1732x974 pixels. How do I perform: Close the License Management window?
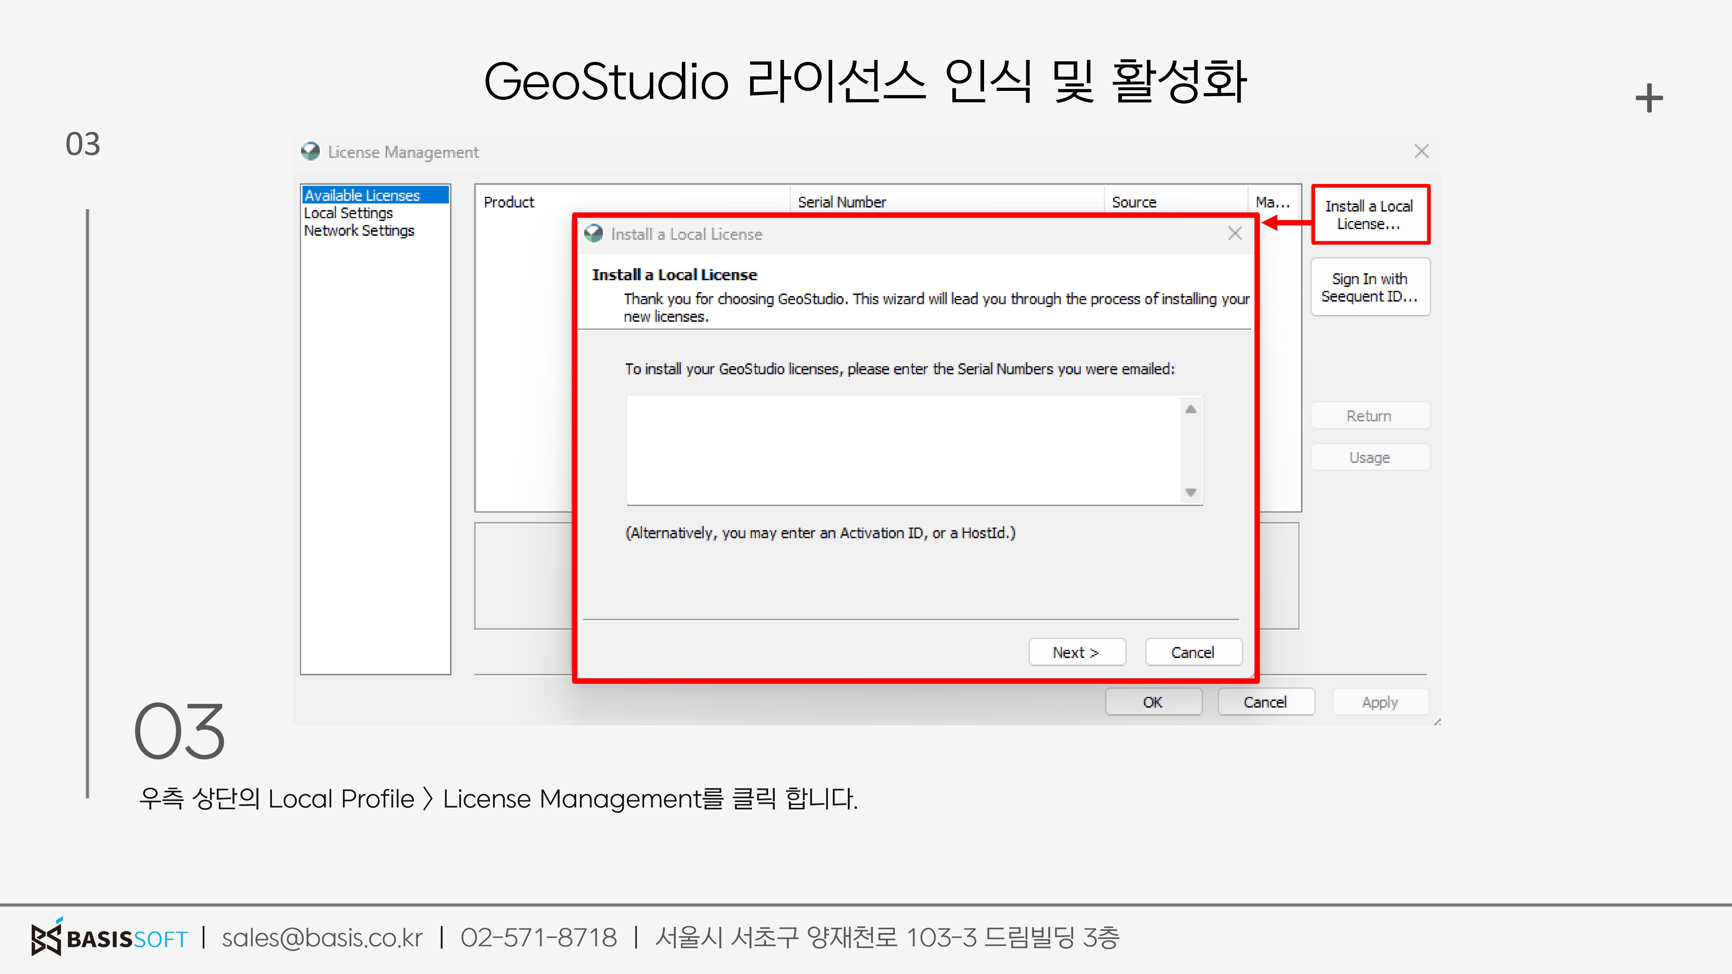pos(1421,151)
